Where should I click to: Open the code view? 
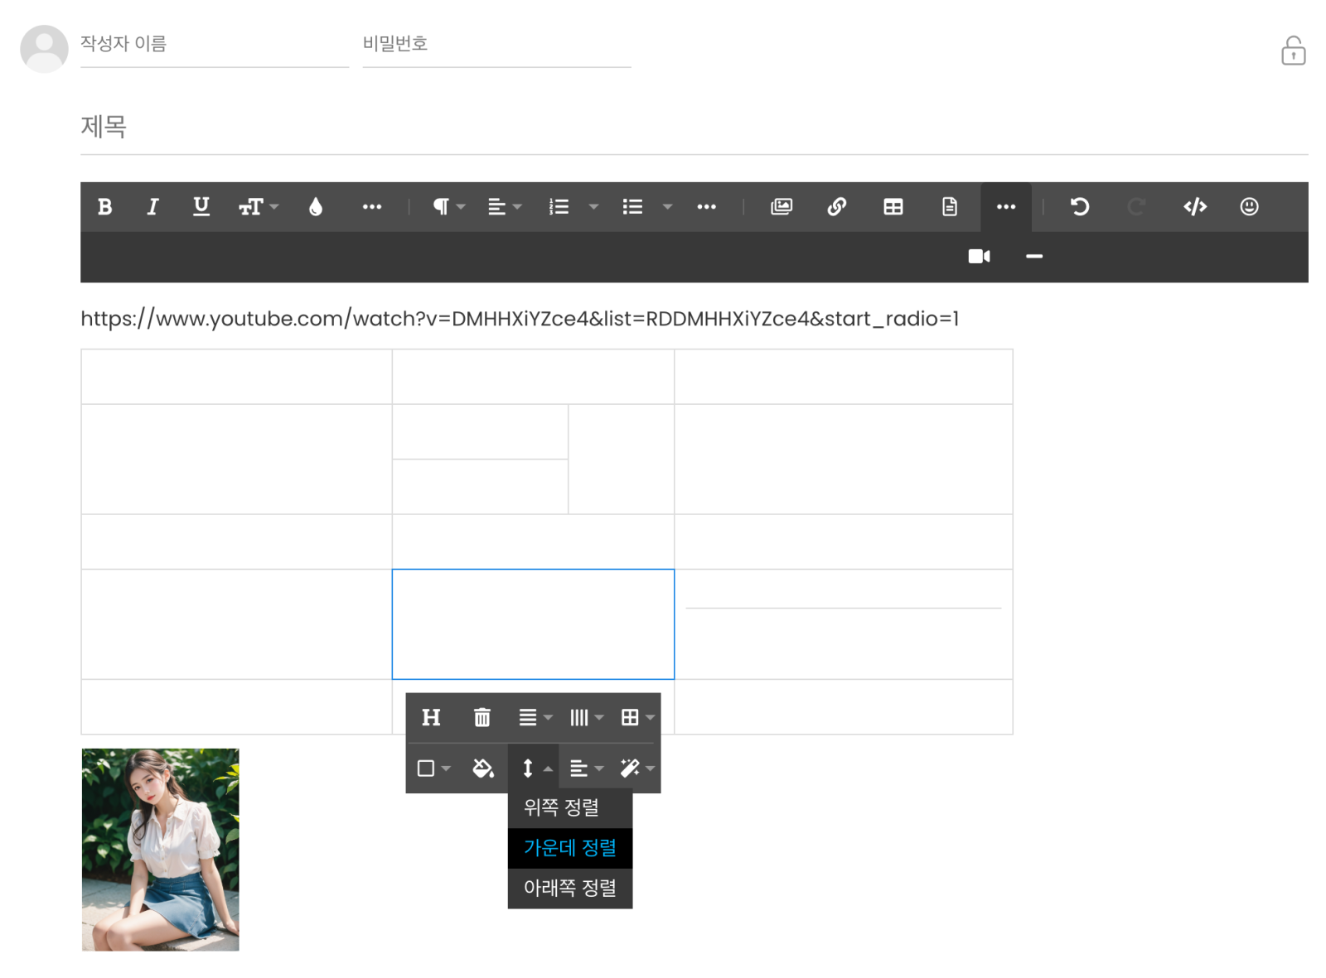pos(1194,207)
